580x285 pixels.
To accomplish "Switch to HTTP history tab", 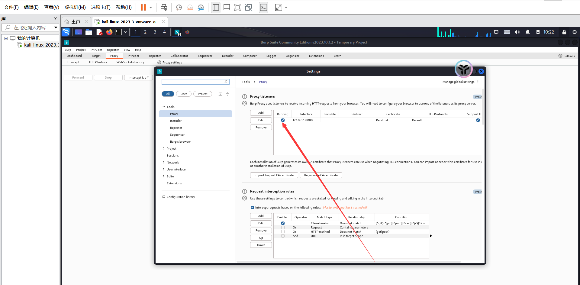I will click(98, 62).
